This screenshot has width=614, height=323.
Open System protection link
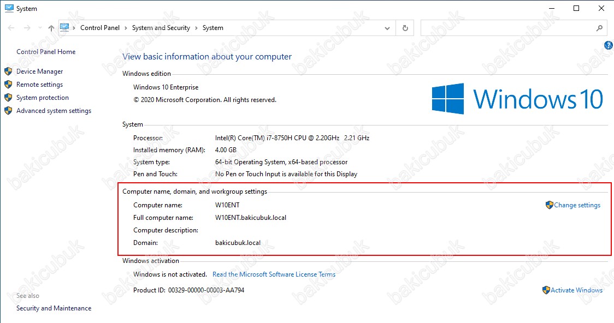pyautogui.click(x=42, y=97)
